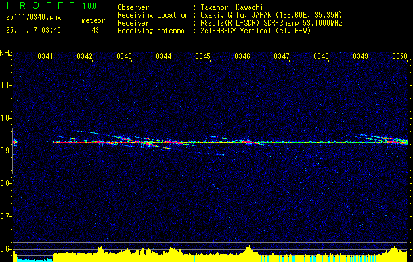Click the 1.1 frequency axis label
The image size is (413, 262).
[6, 84]
